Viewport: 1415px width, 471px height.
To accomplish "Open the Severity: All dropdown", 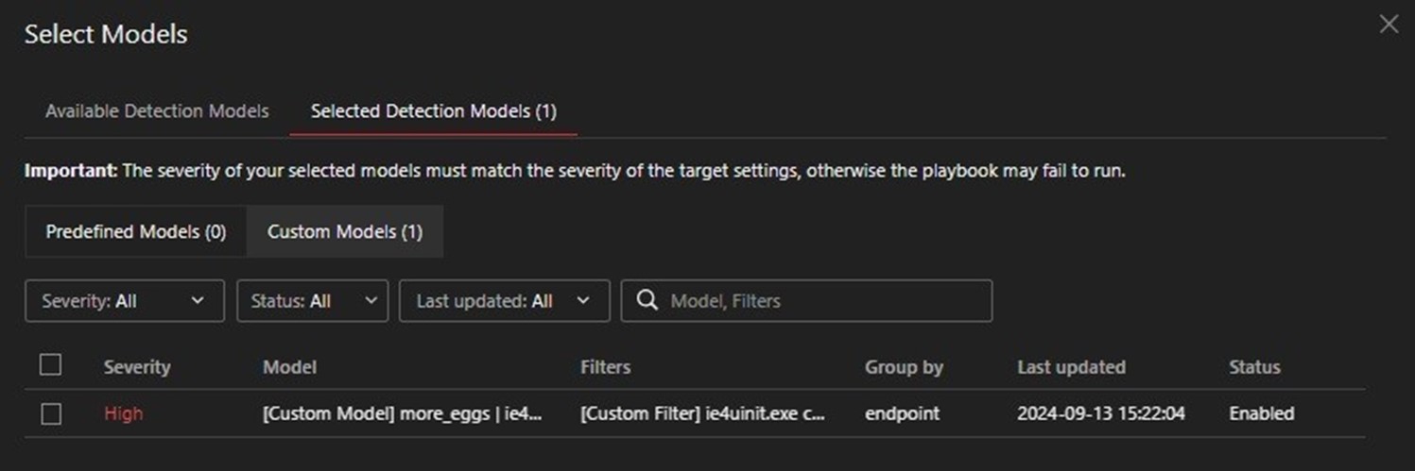I will [124, 301].
